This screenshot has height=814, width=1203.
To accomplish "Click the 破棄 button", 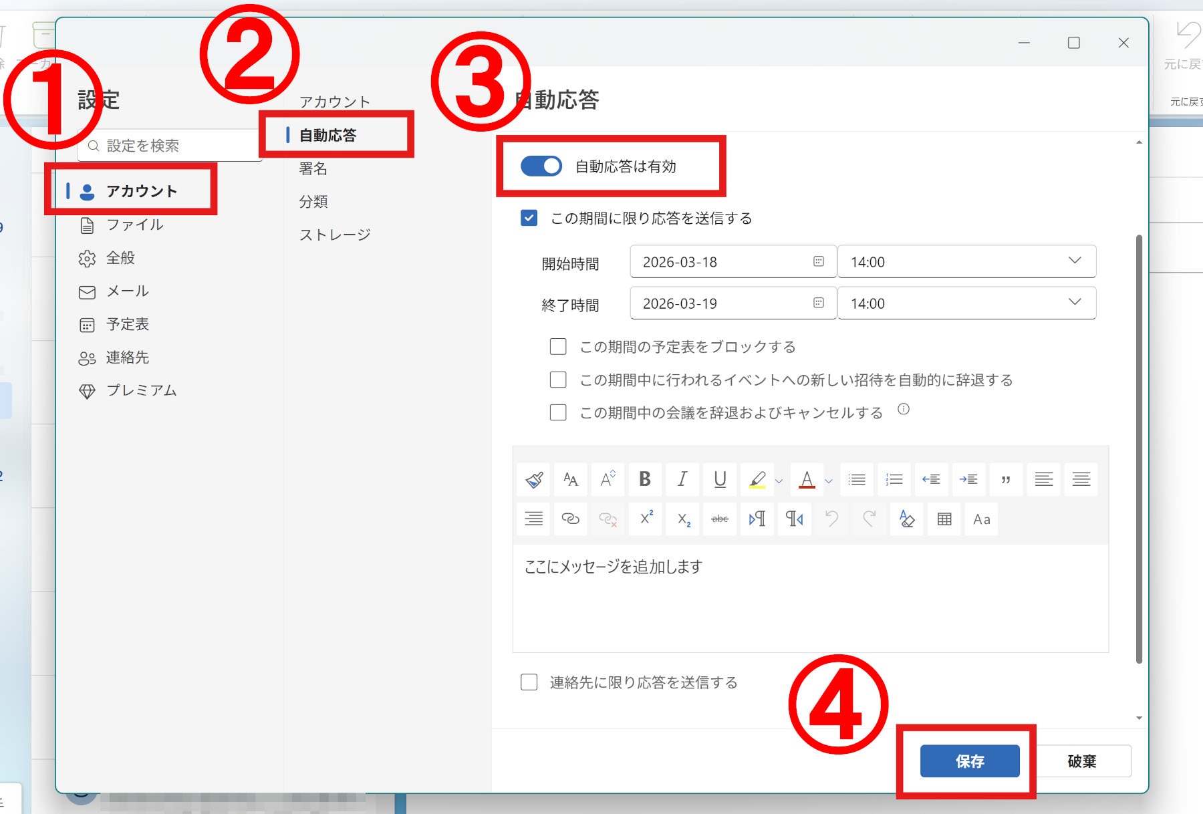I will (1081, 761).
